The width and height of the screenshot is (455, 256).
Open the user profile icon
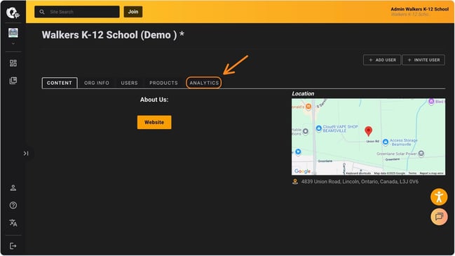pos(13,188)
